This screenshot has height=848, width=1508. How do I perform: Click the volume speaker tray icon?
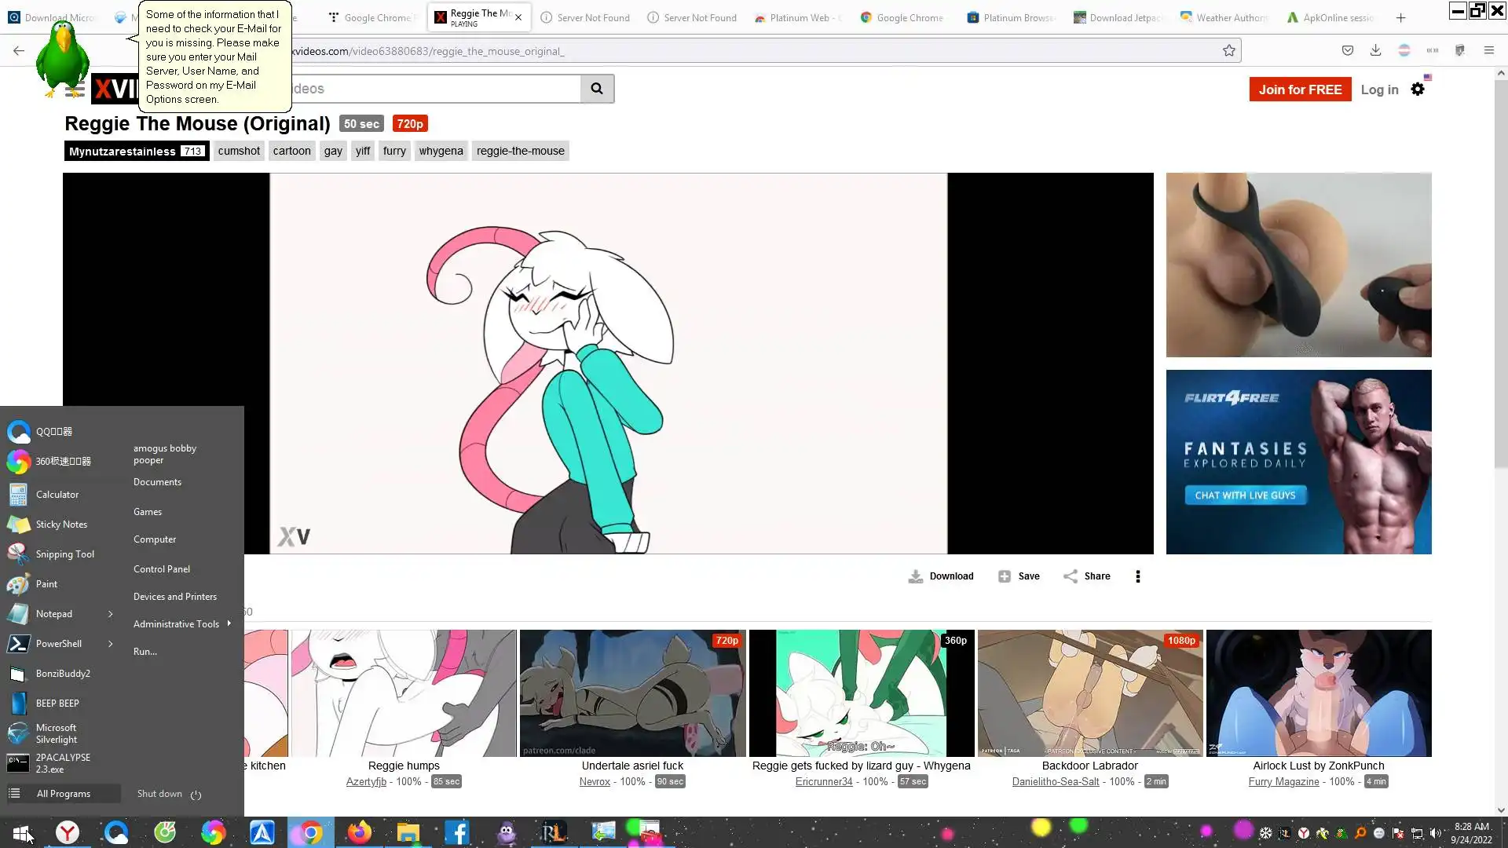1436,833
